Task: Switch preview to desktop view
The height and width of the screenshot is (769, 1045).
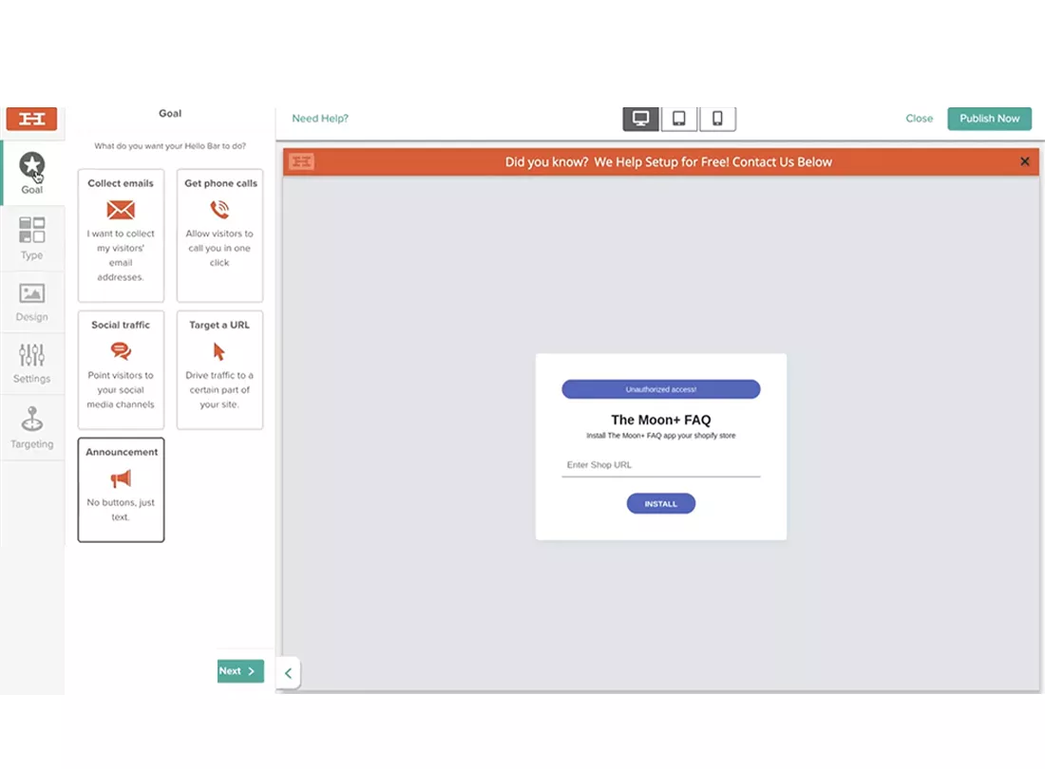Action: (x=640, y=119)
